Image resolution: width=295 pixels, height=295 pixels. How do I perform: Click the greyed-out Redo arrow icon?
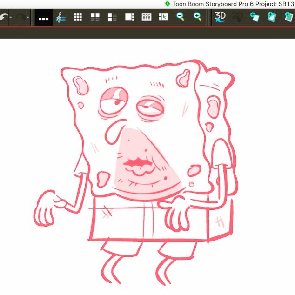pos(20,17)
